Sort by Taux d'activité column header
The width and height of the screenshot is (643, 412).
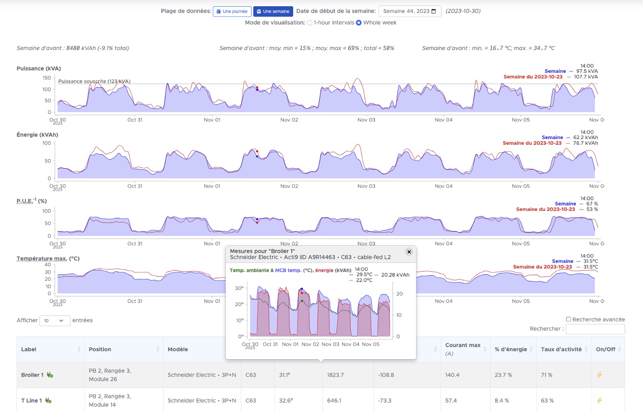click(561, 349)
